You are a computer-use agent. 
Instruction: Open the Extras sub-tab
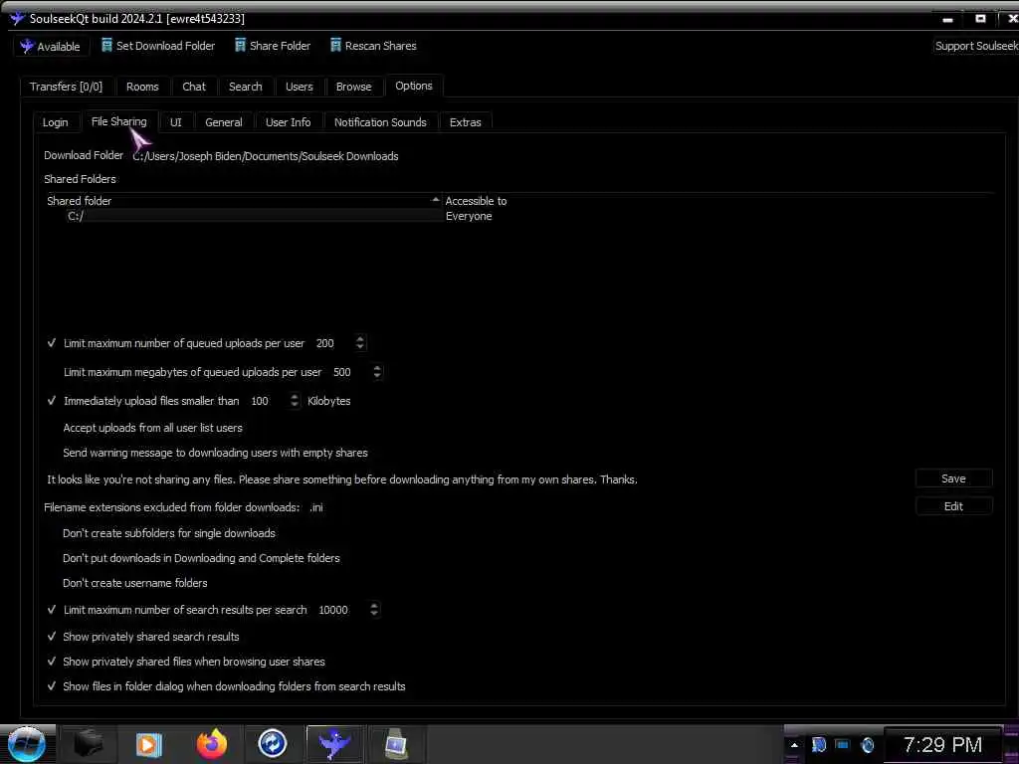[x=466, y=122]
